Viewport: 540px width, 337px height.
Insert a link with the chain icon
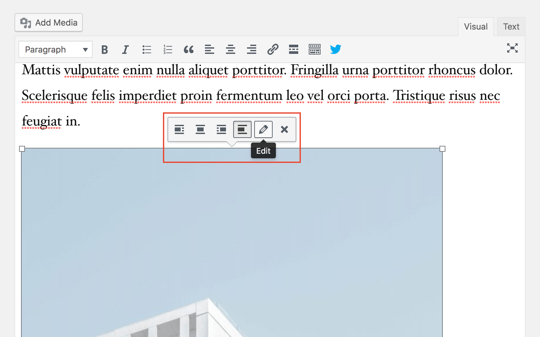click(x=272, y=49)
